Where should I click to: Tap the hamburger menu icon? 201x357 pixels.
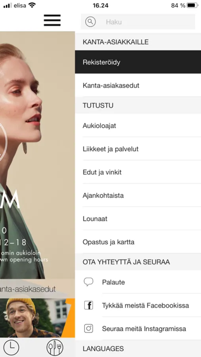pos(52,20)
